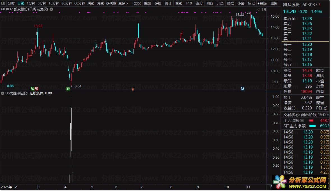Collapse DS高胜率选股F indicator dropdown arrow

(3, 93)
